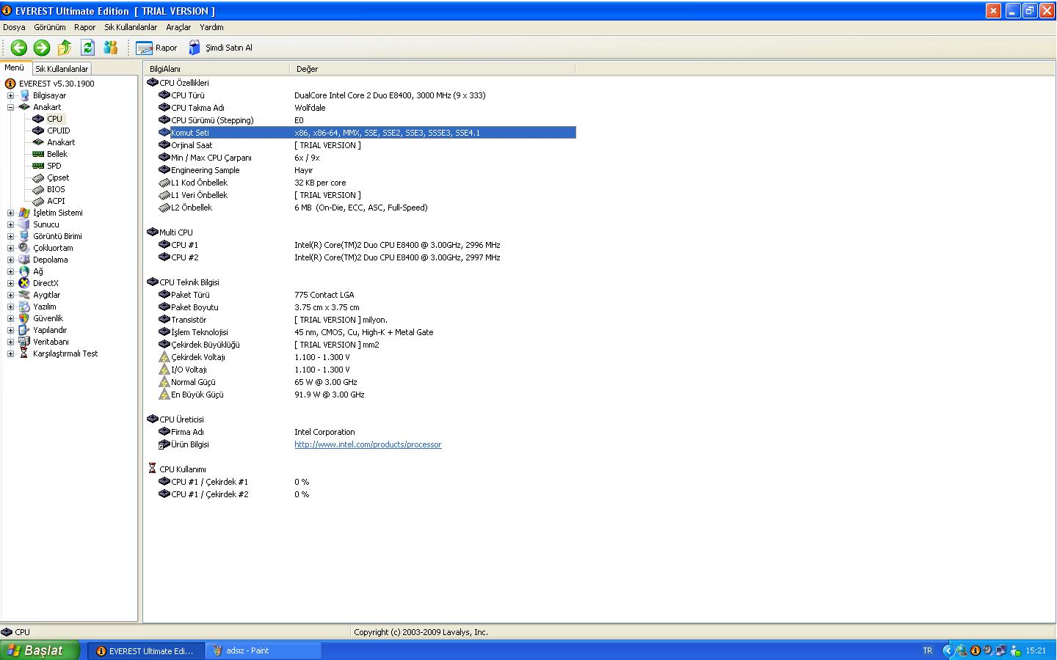The image size is (1057, 660).
Task: Click the two-people users toolbar icon
Action: tap(111, 48)
